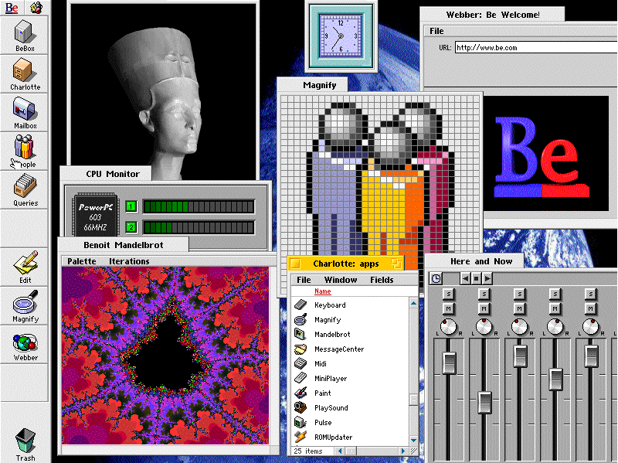
Task: Open the File menu in the Webber window
Action: pyautogui.click(x=437, y=31)
